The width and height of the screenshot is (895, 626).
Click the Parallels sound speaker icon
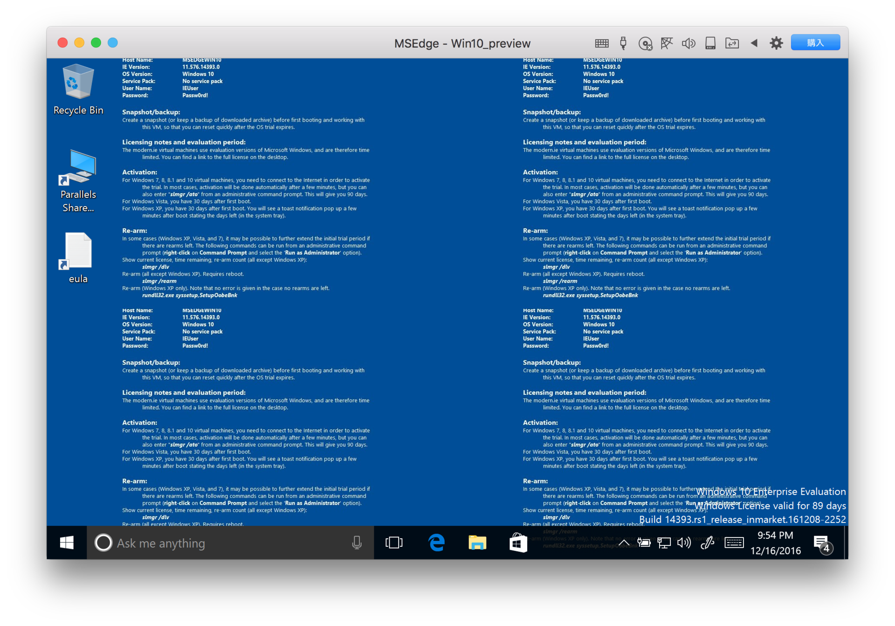pyautogui.click(x=688, y=43)
